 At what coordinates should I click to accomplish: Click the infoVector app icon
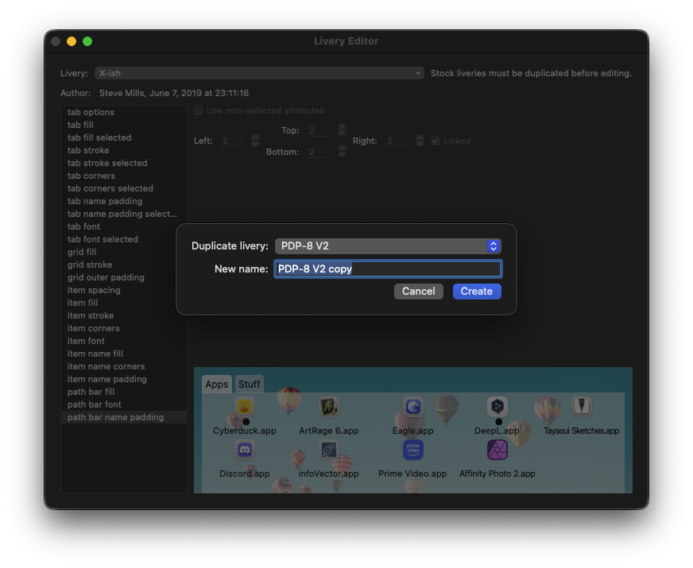(x=329, y=450)
